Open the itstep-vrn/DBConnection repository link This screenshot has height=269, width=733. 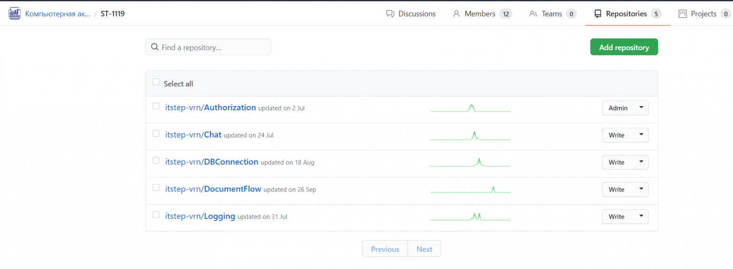(x=212, y=162)
